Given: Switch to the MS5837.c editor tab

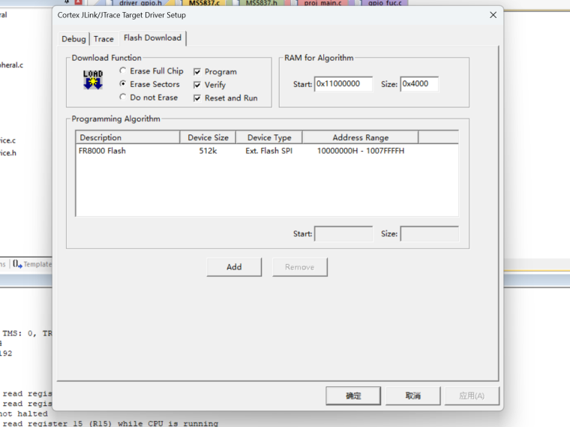Looking at the screenshot, I should coord(204,4).
